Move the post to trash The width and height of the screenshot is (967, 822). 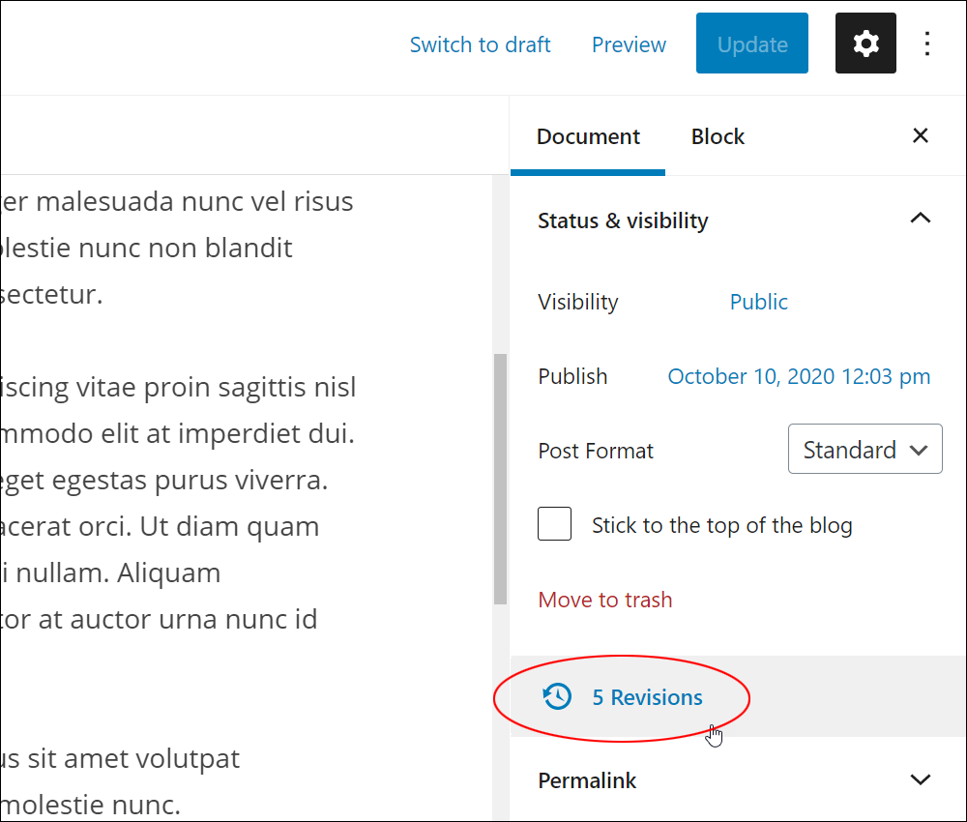pos(604,600)
